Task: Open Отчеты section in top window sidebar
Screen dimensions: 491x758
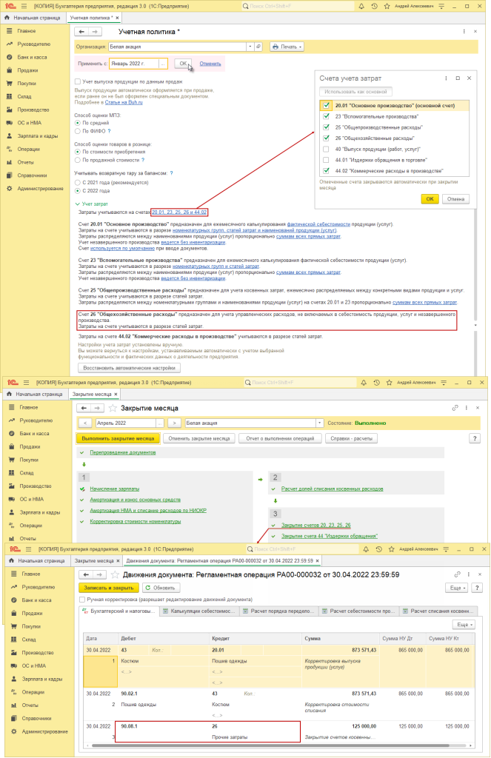Action: pyautogui.click(x=26, y=162)
